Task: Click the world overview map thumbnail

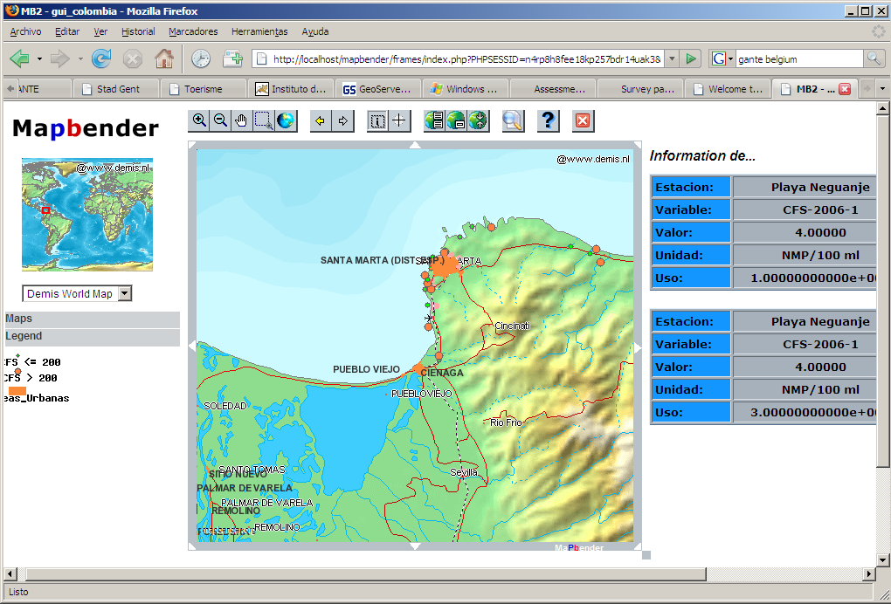Action: pos(87,215)
